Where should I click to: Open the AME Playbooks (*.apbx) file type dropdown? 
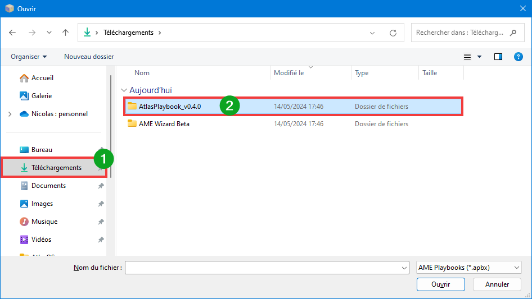tap(468, 268)
